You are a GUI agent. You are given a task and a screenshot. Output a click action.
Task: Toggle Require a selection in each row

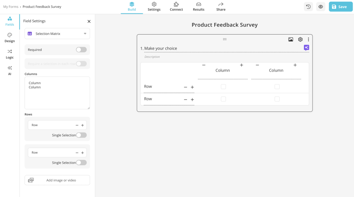click(81, 64)
